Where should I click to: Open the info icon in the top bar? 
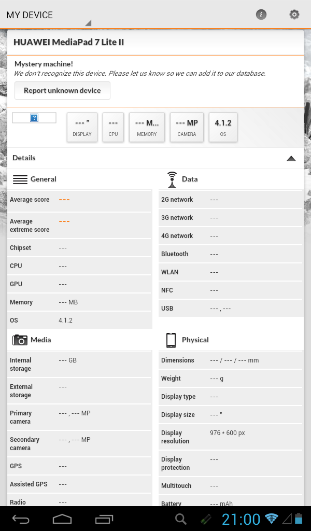tap(261, 15)
